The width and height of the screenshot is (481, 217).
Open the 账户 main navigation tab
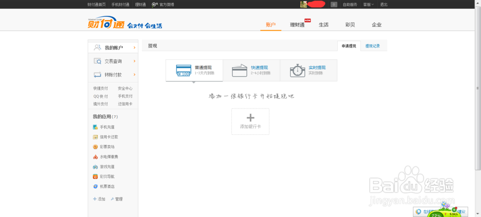[x=271, y=25]
